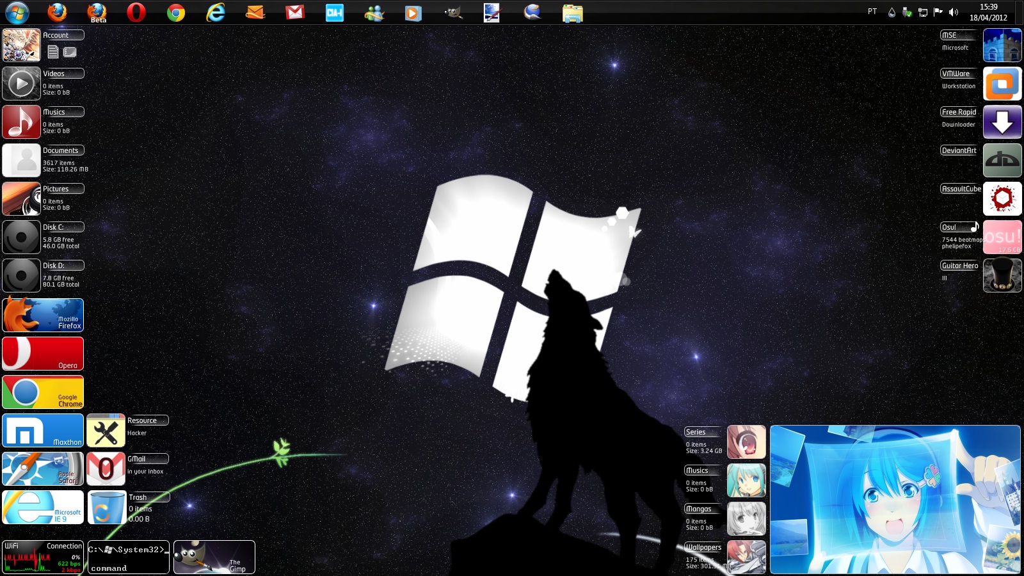Open Windows Explorer folder taskbar icon

click(573, 12)
